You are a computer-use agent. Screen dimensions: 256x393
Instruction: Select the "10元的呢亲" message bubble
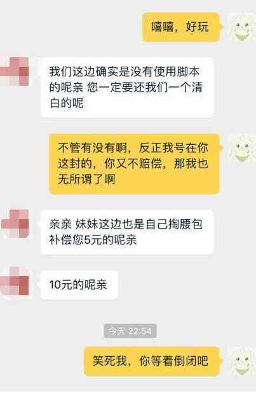(79, 284)
